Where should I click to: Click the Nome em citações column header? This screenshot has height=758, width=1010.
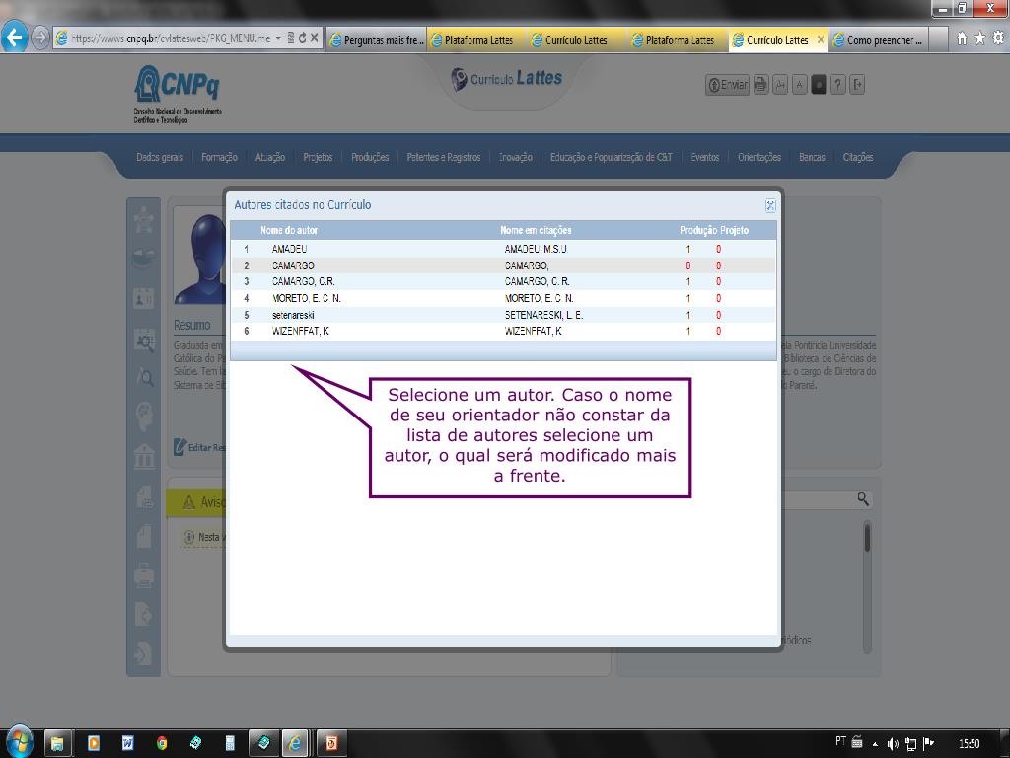(x=536, y=230)
